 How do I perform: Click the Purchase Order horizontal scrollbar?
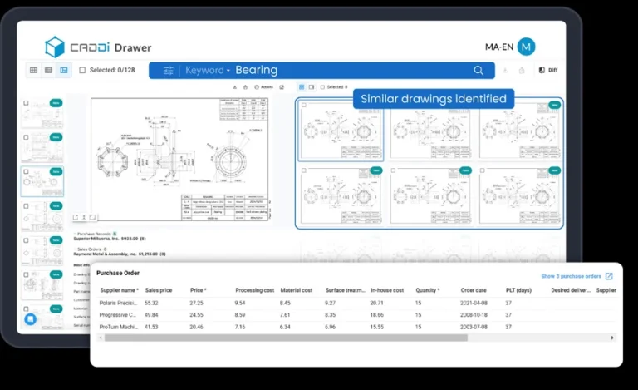[x=286, y=338]
